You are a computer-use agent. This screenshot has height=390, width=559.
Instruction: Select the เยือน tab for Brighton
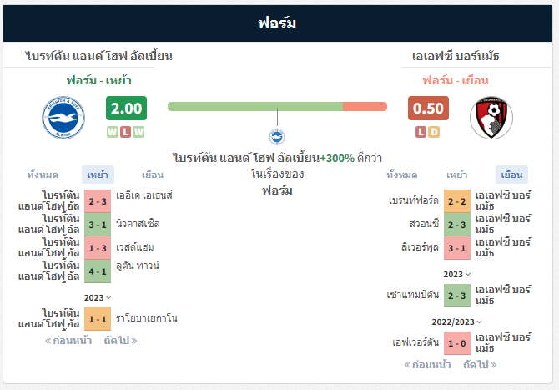(153, 175)
